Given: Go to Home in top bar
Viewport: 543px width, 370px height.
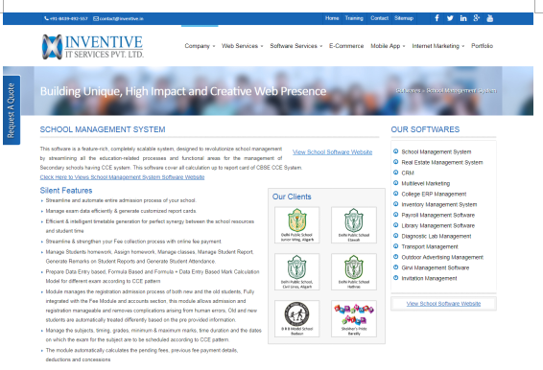Looking at the screenshot, I should 332,18.
